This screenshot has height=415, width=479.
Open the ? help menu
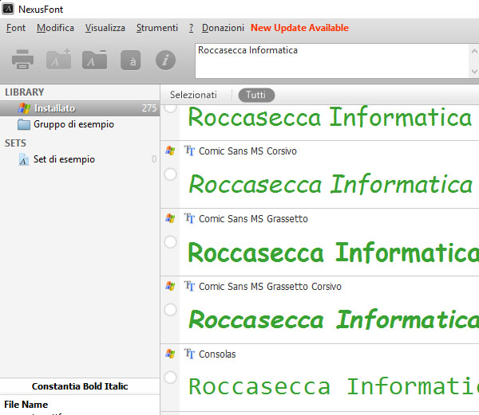191,28
